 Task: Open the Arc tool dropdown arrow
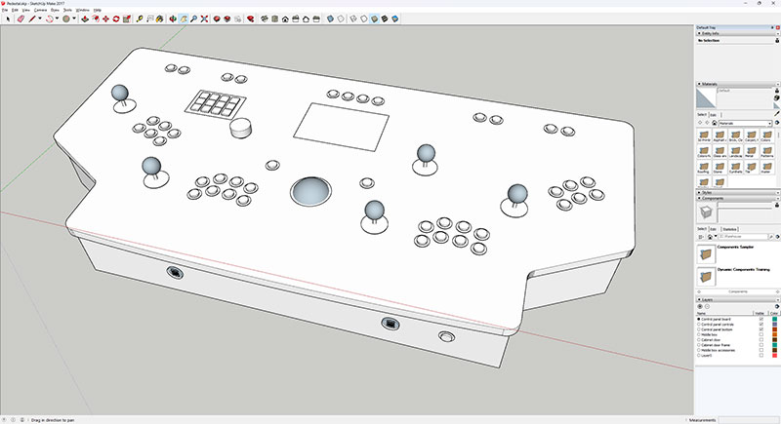[57, 19]
